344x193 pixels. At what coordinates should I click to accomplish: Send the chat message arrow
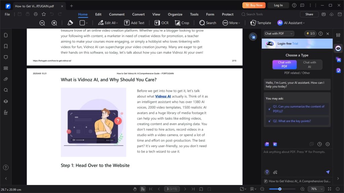tap(328, 172)
